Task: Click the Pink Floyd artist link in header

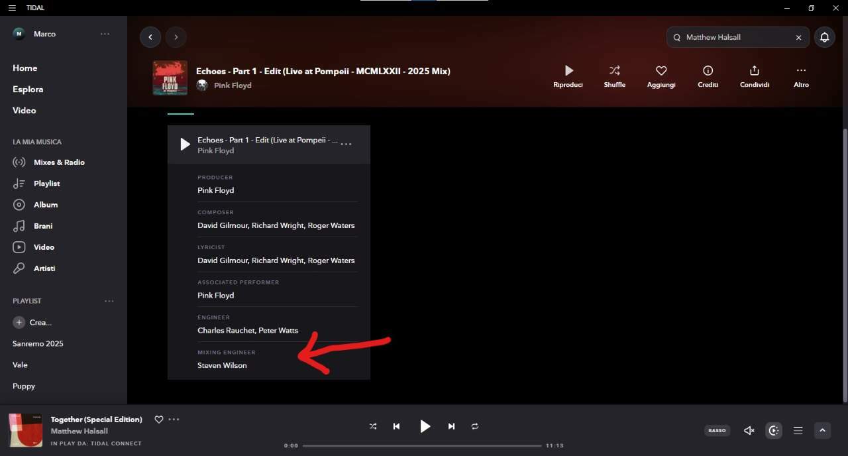Action: [233, 85]
